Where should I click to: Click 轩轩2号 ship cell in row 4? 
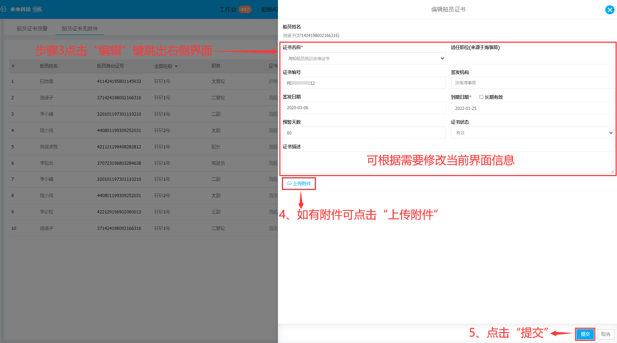pos(162,131)
